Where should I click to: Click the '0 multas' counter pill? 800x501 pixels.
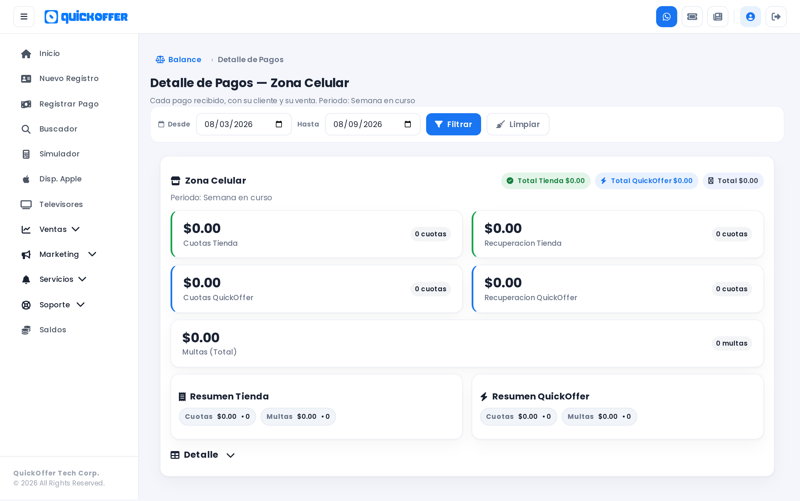732,343
